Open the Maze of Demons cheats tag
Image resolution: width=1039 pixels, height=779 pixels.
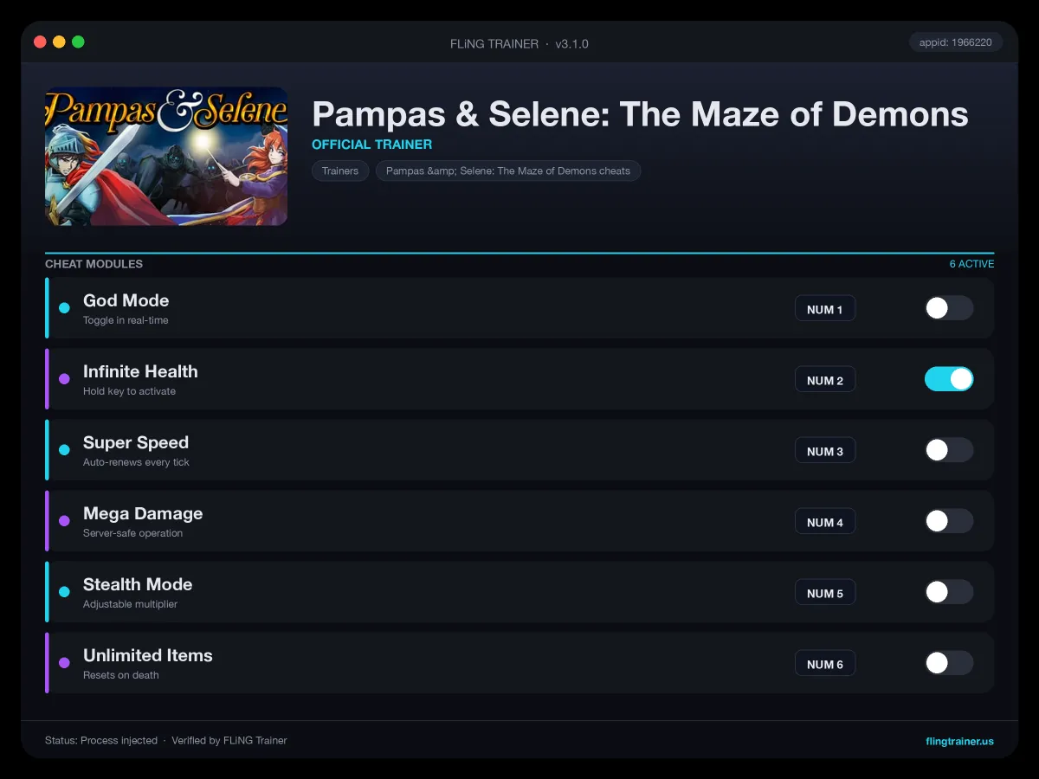click(x=508, y=171)
